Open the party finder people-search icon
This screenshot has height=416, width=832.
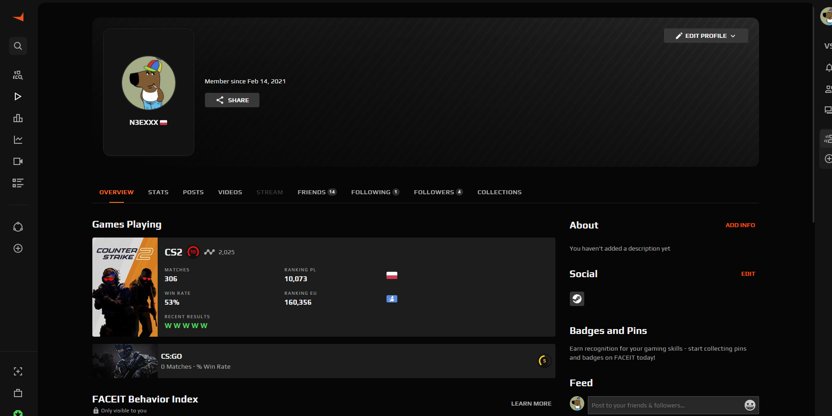18,75
